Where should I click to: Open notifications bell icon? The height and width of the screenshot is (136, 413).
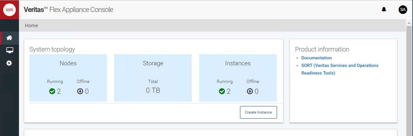(x=384, y=9)
